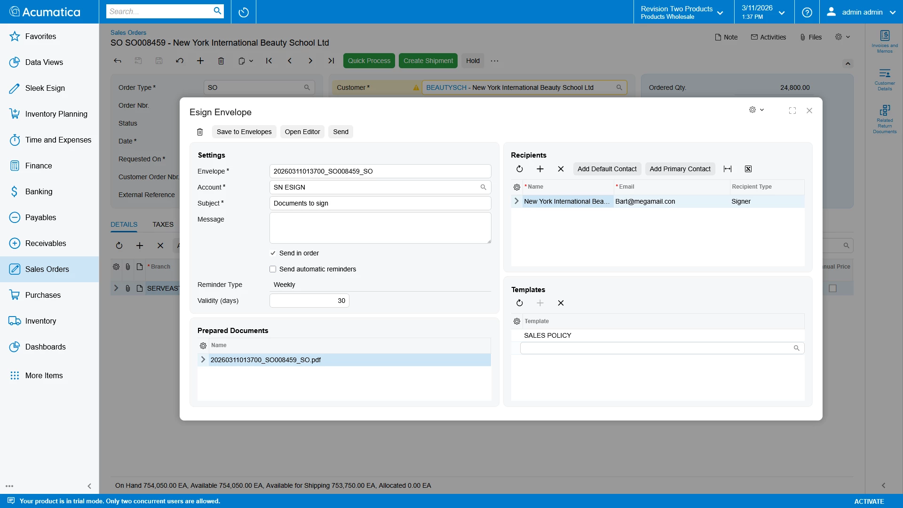The image size is (903, 508).
Task: Refresh the Recipients grid
Action: coord(520,169)
